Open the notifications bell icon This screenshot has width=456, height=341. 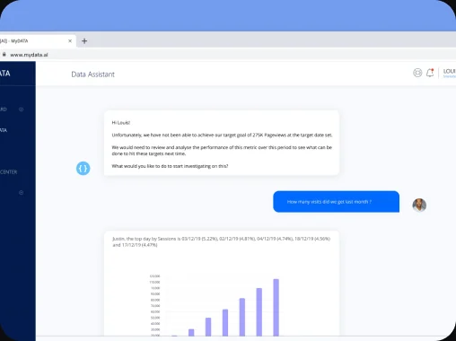click(x=430, y=73)
